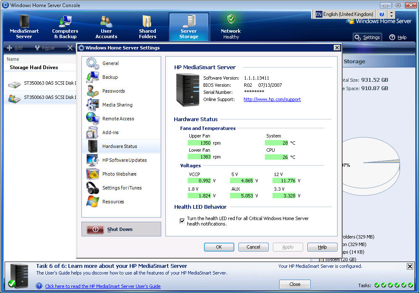Click the Remove X toolbar icon
Screen dimensions: 419x293
click(x=70, y=48)
